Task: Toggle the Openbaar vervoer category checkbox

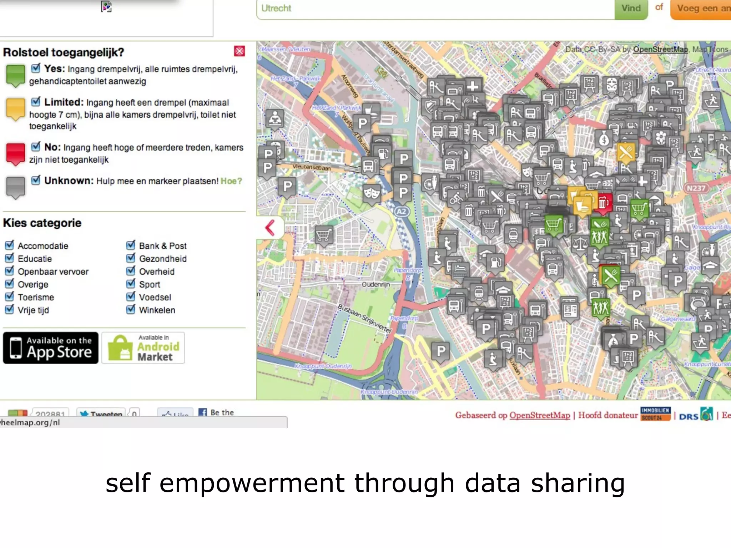Action: point(10,271)
